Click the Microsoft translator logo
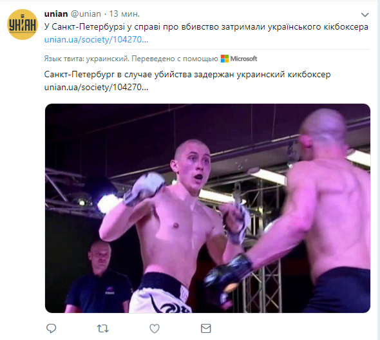This screenshot has width=380, height=340. (x=224, y=59)
